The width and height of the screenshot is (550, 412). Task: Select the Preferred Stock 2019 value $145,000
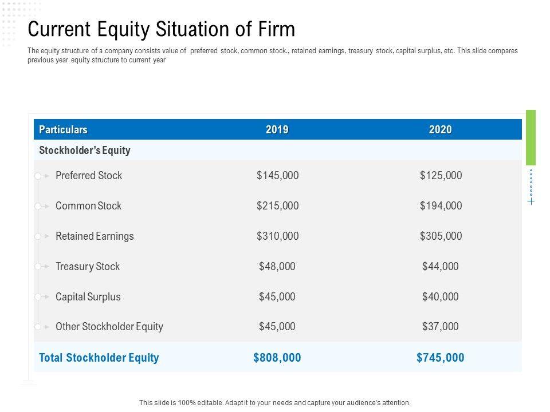click(277, 176)
